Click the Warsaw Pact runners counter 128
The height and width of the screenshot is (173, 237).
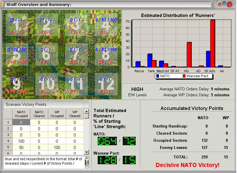click(107, 160)
